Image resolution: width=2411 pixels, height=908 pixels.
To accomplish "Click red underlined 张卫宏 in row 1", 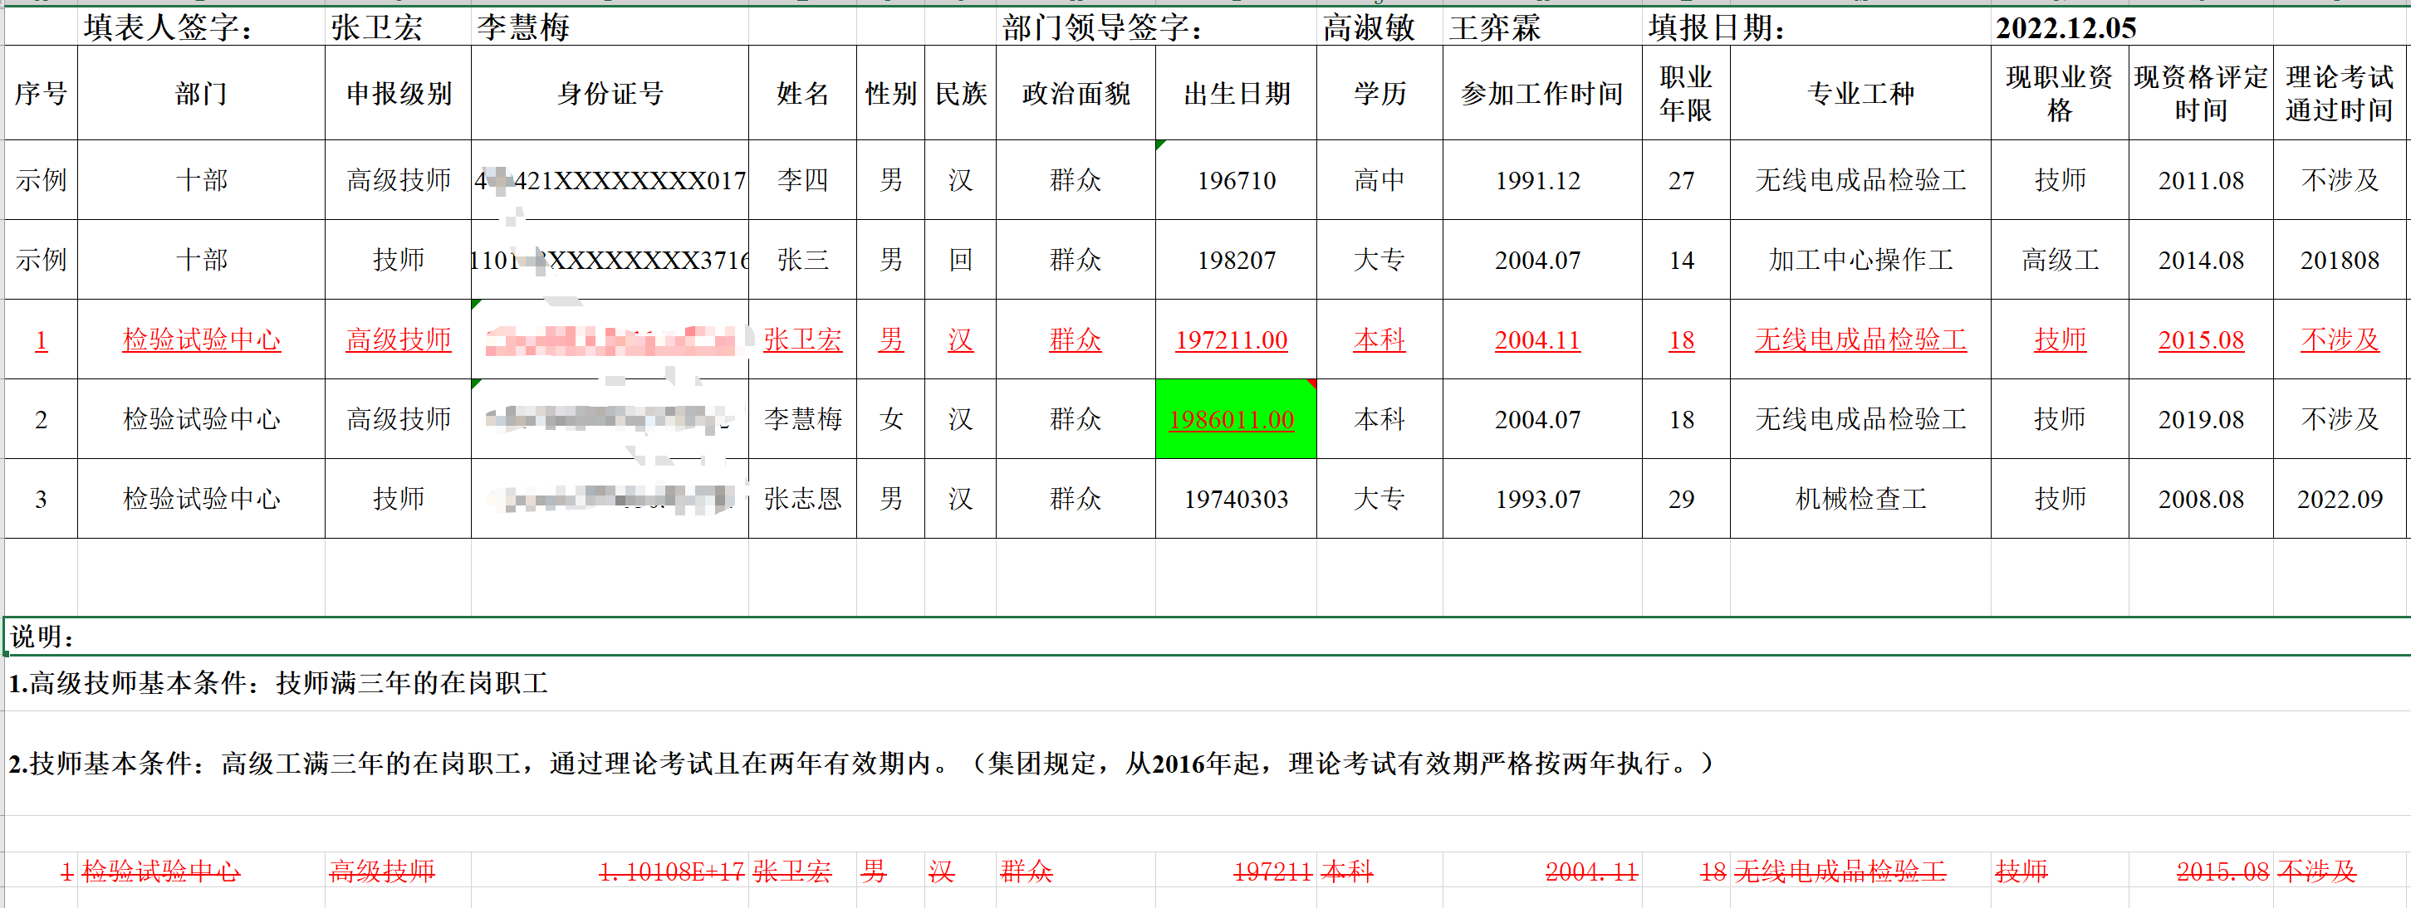I will pos(803,339).
